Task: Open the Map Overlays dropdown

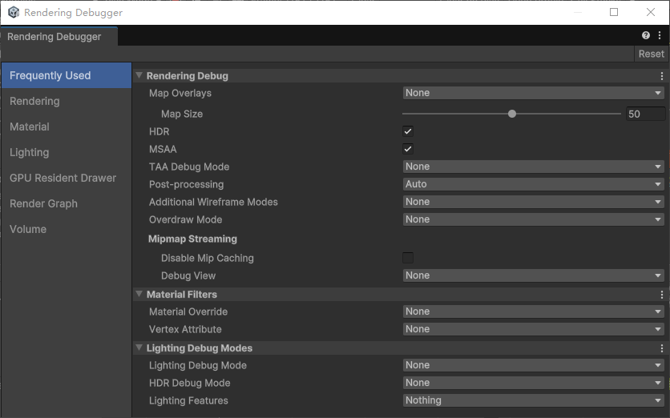Action: (533, 93)
